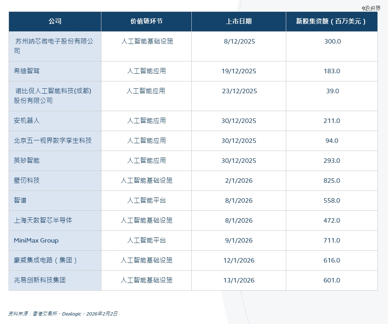Select the 安机器人 company cell
388x324 pixels.
(x=27, y=121)
